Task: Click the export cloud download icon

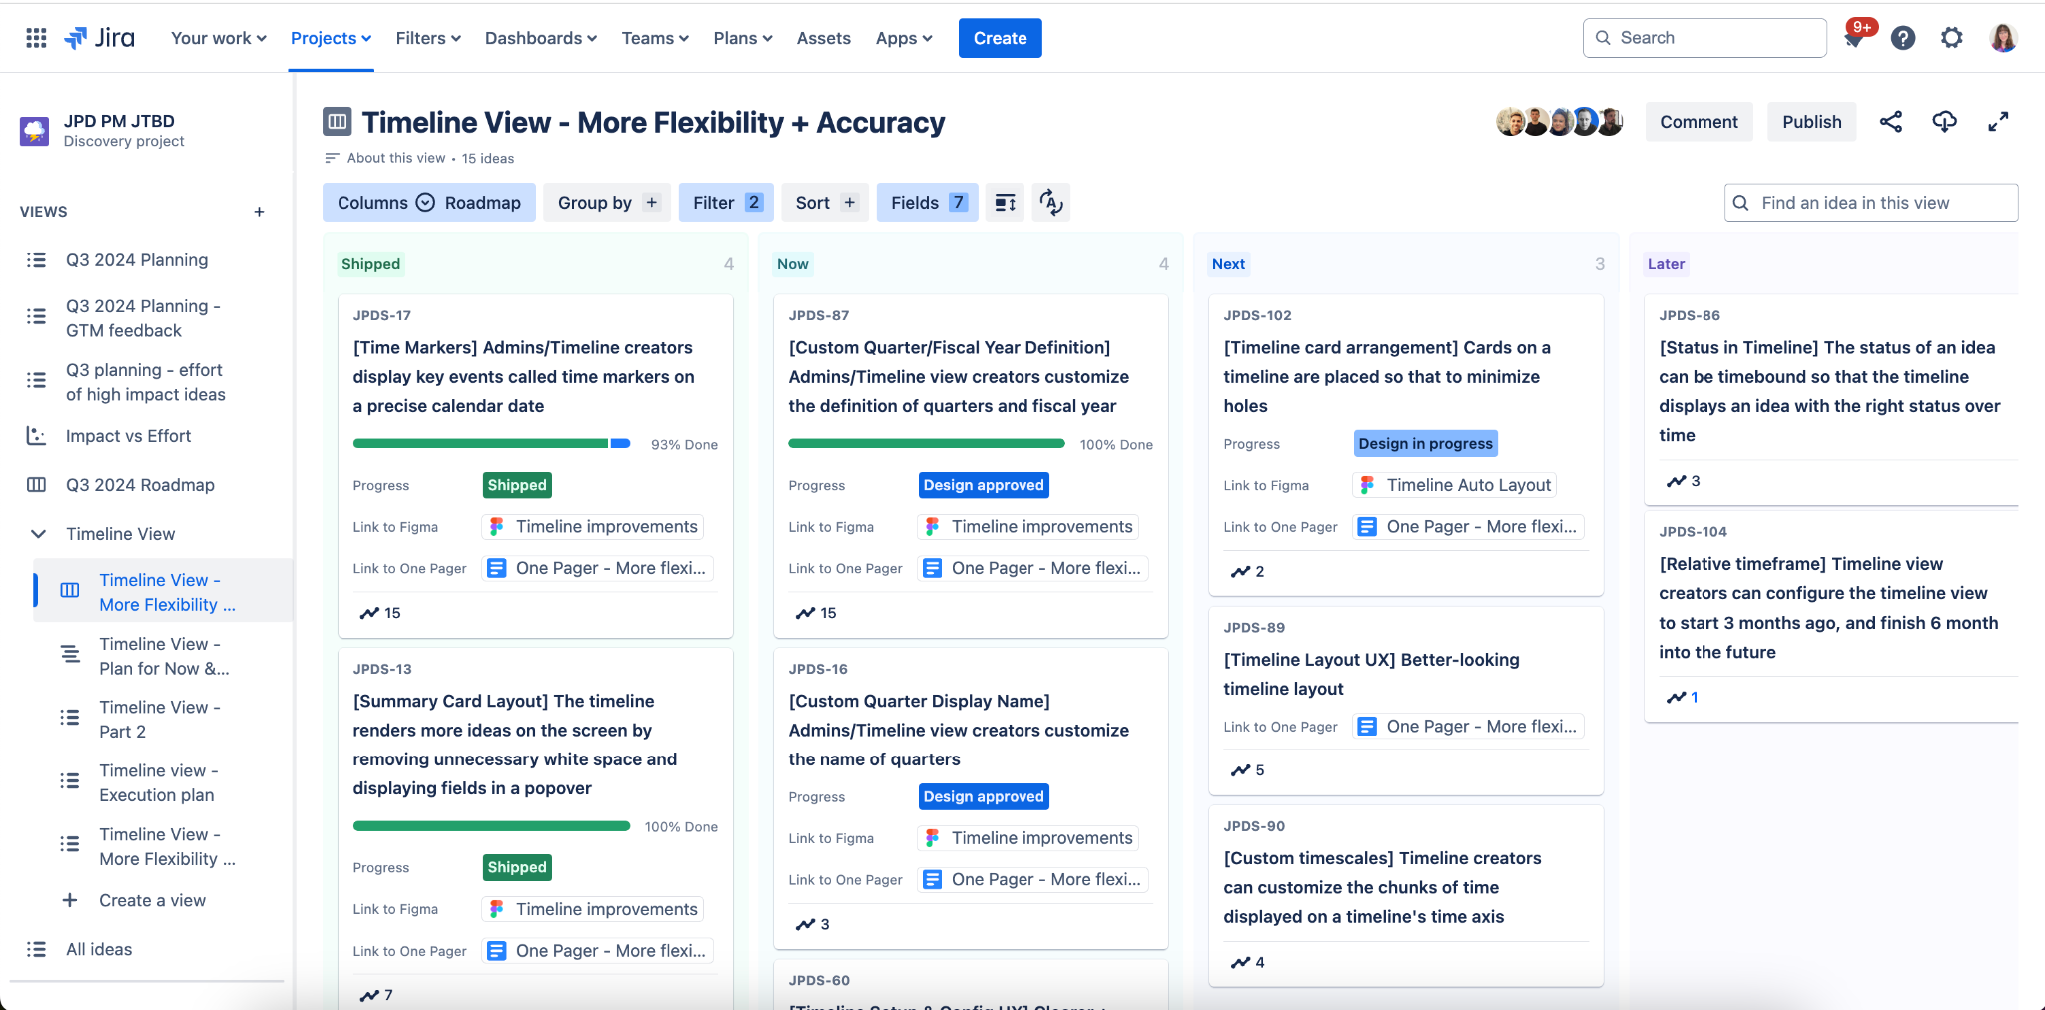Action: tap(1944, 122)
